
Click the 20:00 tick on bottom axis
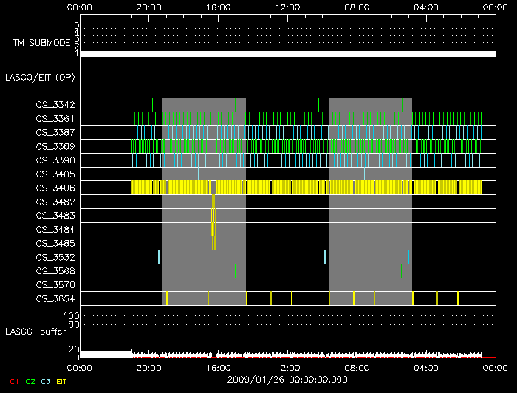[x=149, y=366]
